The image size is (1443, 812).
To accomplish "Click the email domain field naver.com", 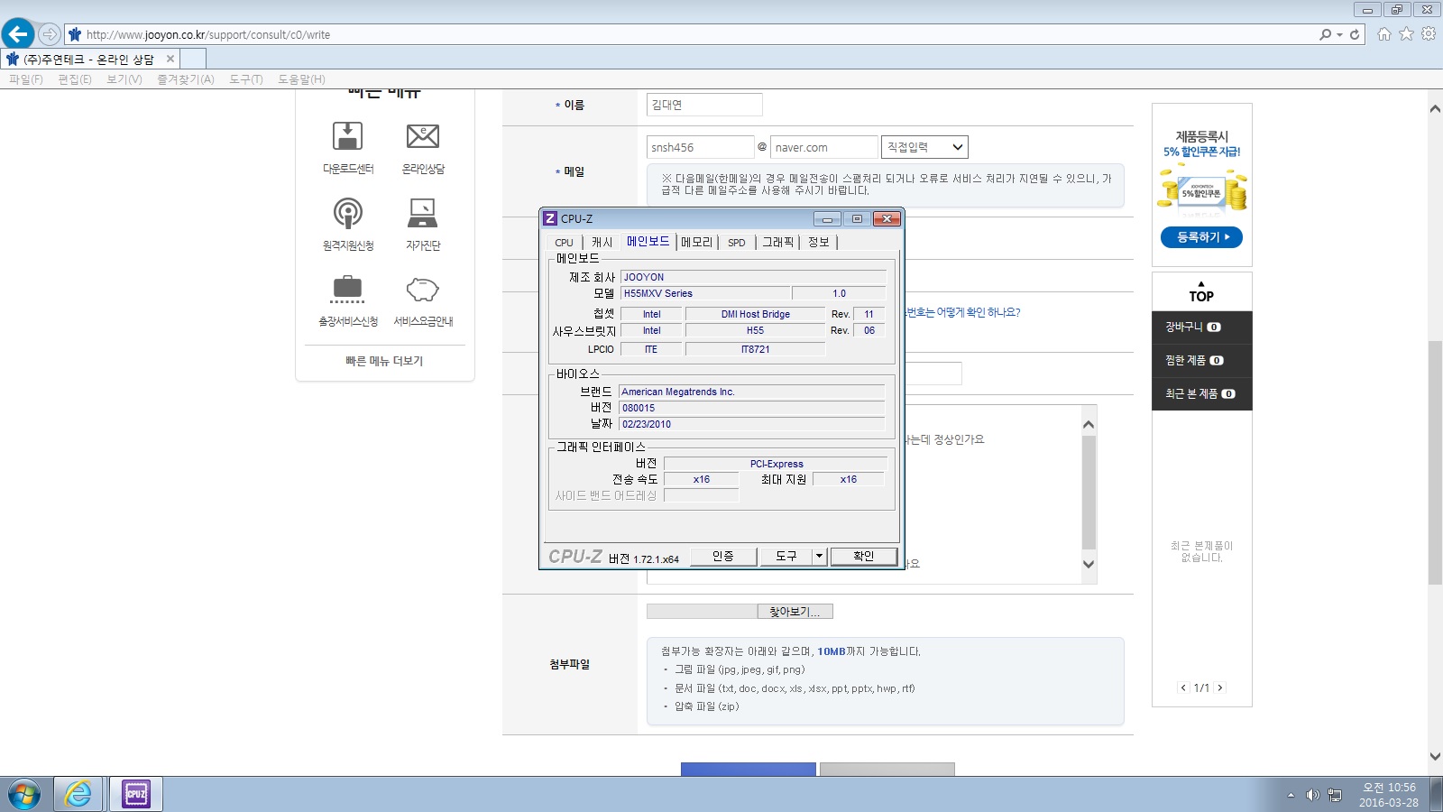I will [823, 147].
